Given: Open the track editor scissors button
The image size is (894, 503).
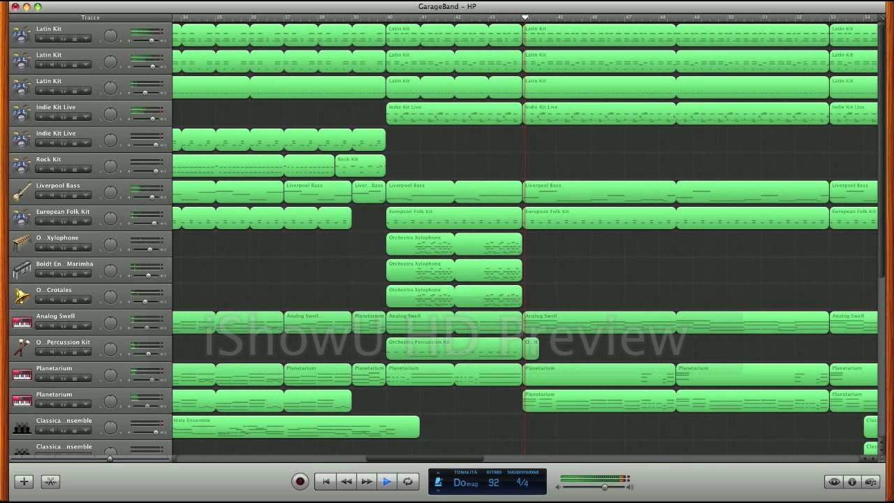Looking at the screenshot, I should [50, 481].
